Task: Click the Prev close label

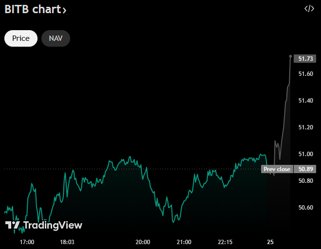Action: point(277,169)
